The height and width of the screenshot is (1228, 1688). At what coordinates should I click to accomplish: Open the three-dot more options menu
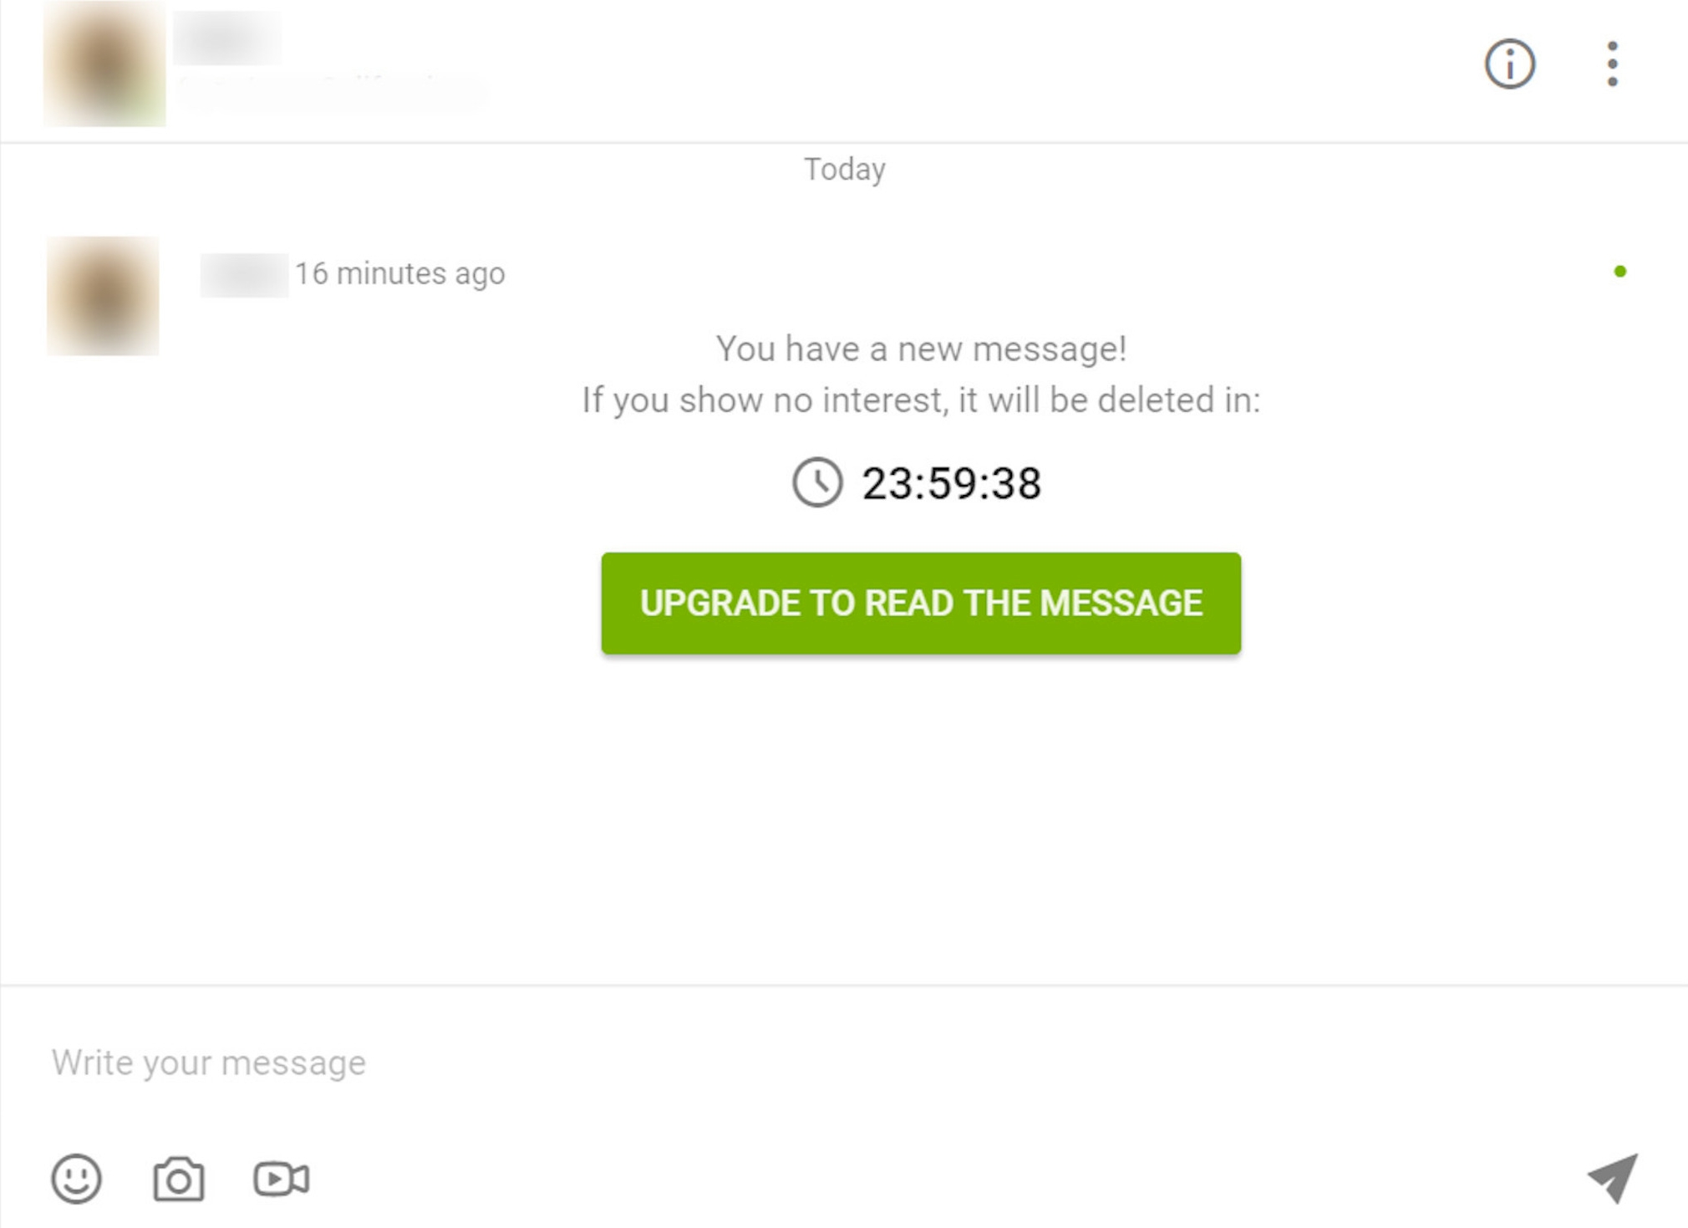1612,64
